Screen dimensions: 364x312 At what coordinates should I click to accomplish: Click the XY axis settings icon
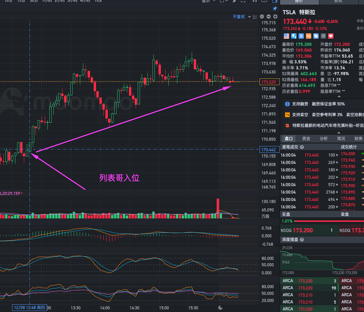255,16
